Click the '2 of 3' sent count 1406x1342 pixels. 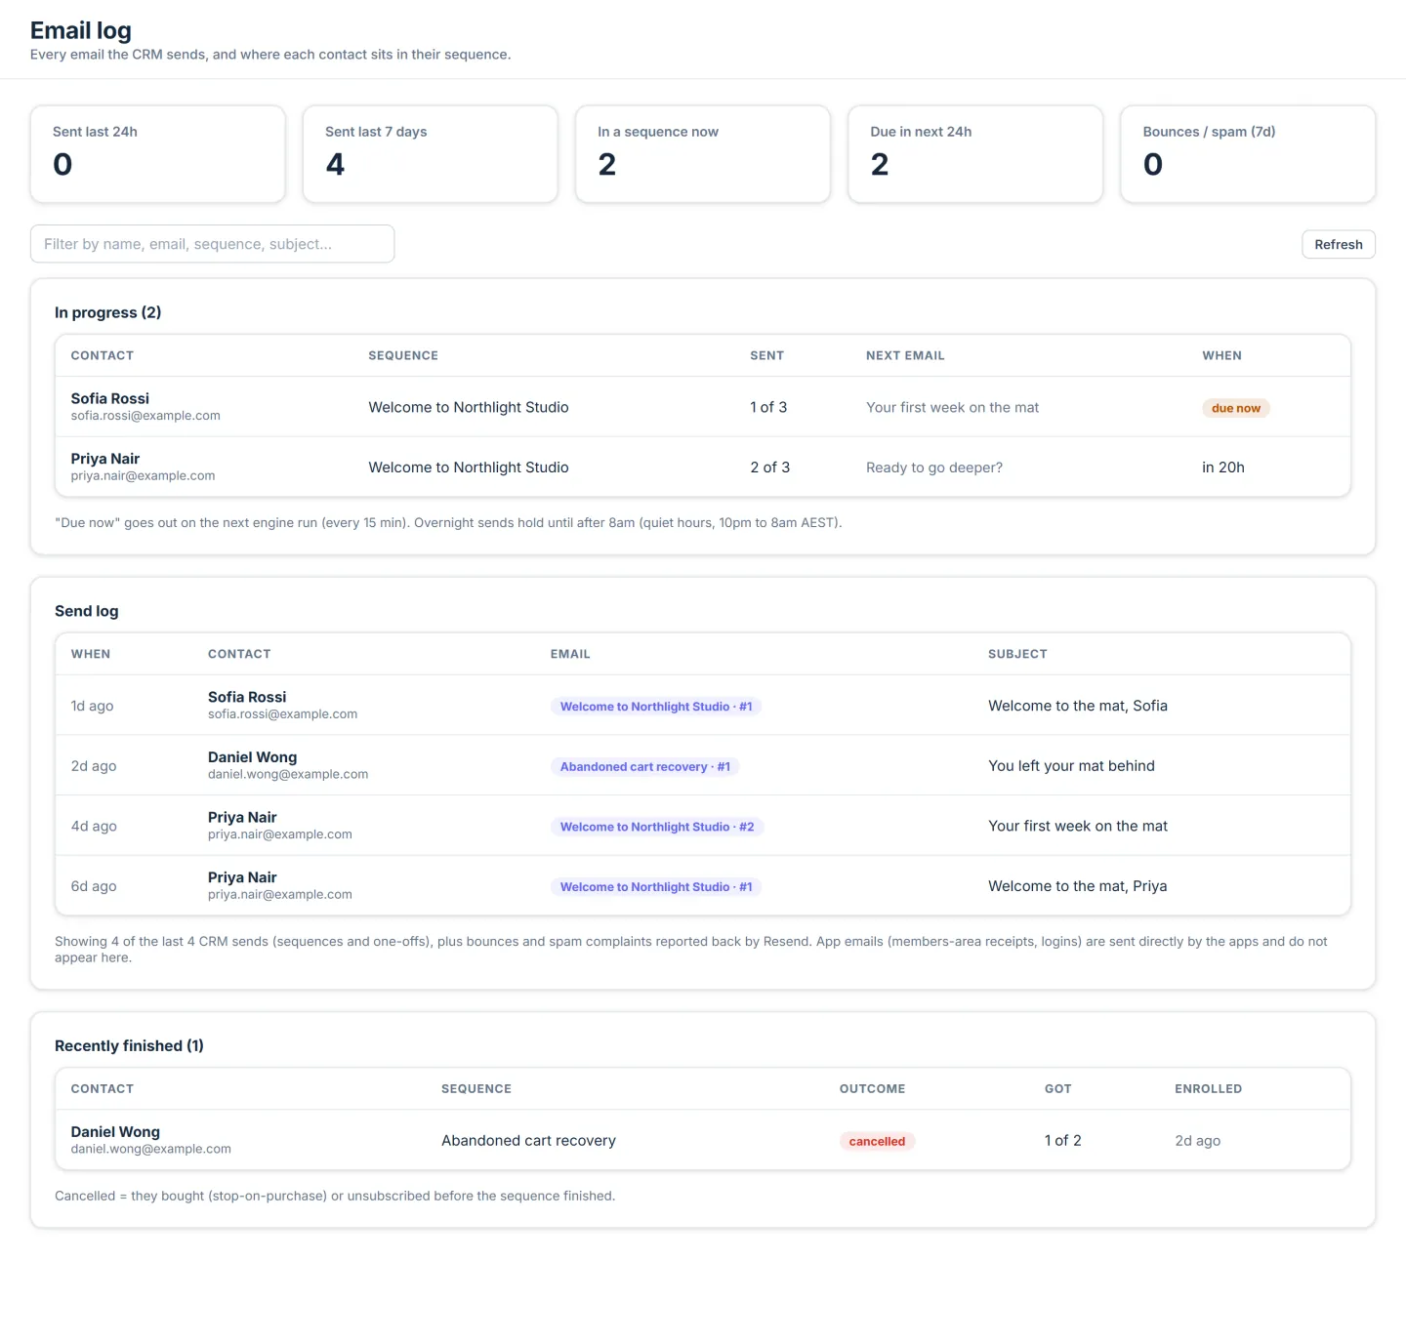[x=769, y=468]
